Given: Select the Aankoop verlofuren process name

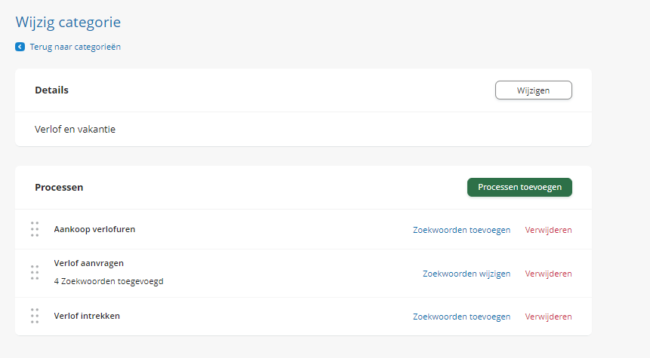Looking at the screenshot, I should point(94,229).
